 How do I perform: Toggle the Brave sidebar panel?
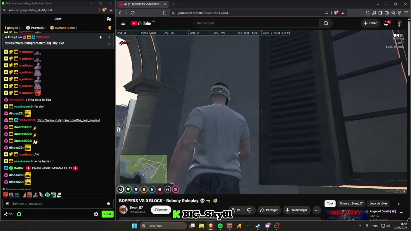[x=380, y=13]
